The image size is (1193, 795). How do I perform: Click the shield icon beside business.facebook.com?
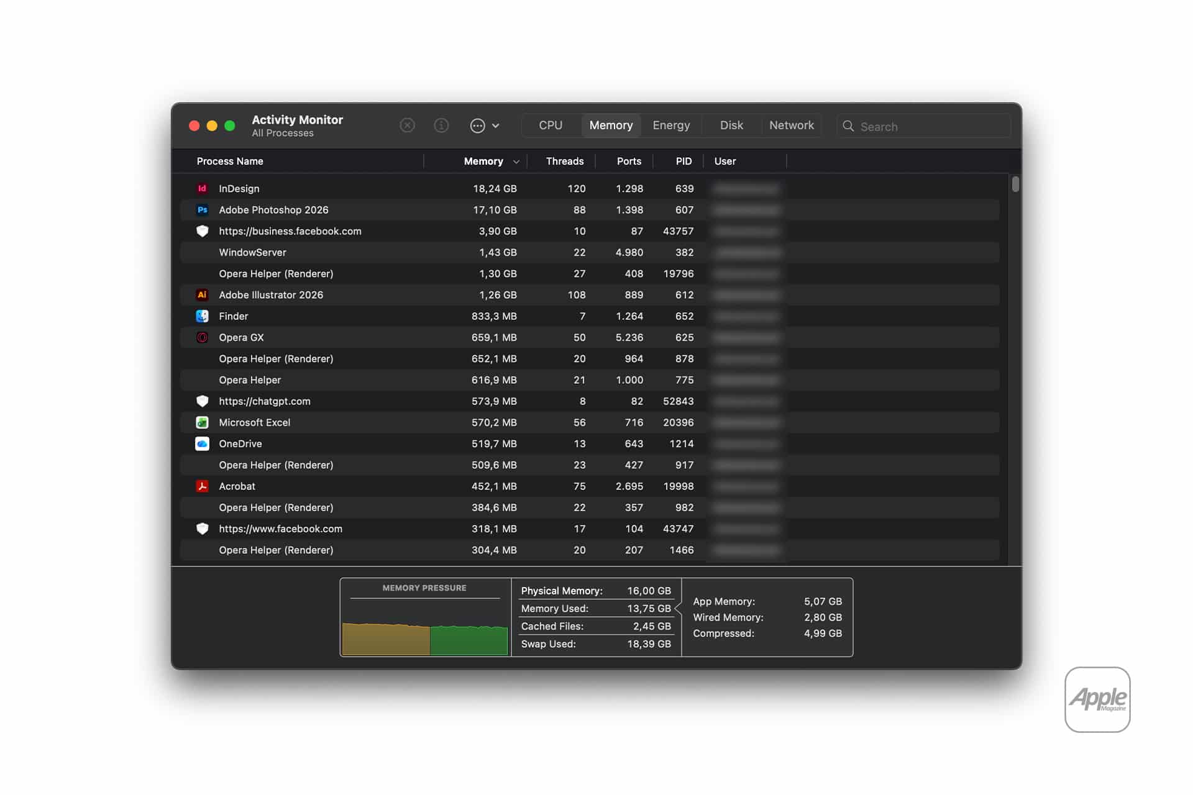202,231
